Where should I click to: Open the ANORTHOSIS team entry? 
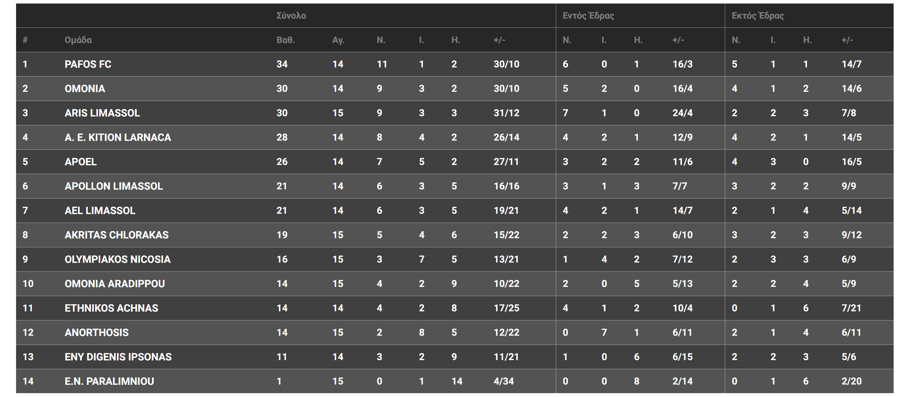click(97, 332)
